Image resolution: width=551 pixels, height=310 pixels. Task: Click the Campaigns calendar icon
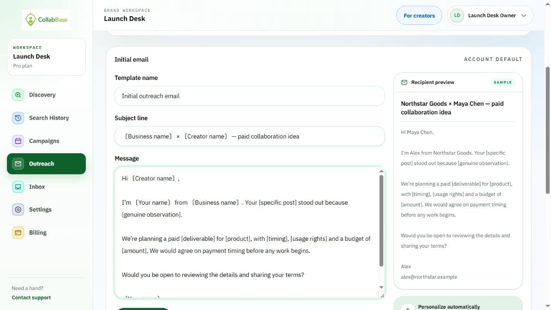click(18, 141)
